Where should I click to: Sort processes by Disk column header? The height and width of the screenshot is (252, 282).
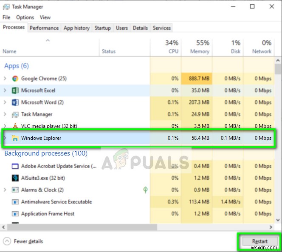(228, 47)
